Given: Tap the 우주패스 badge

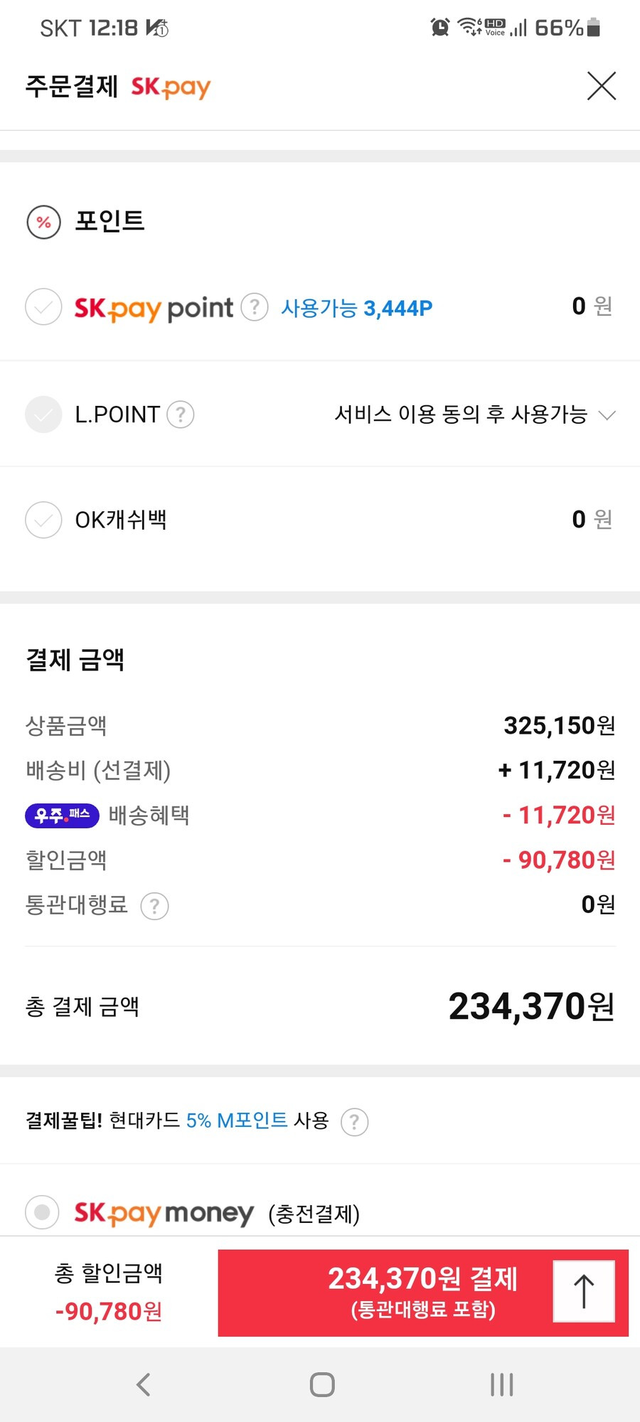Looking at the screenshot, I should [62, 815].
